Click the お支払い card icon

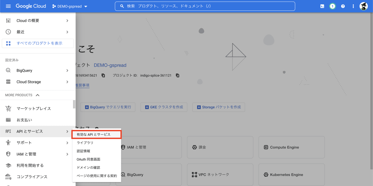click(x=8, y=120)
